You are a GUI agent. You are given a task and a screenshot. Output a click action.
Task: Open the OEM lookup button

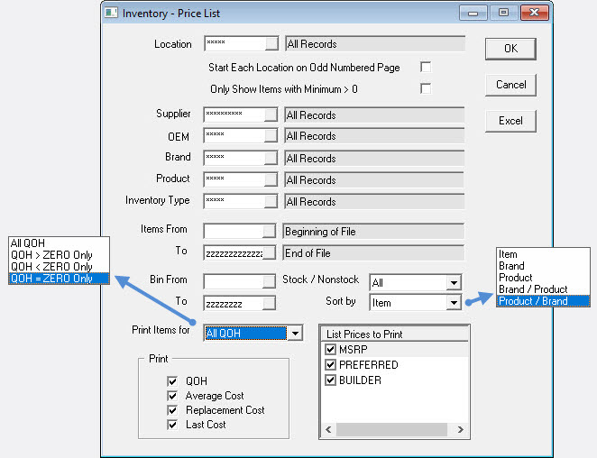271,135
